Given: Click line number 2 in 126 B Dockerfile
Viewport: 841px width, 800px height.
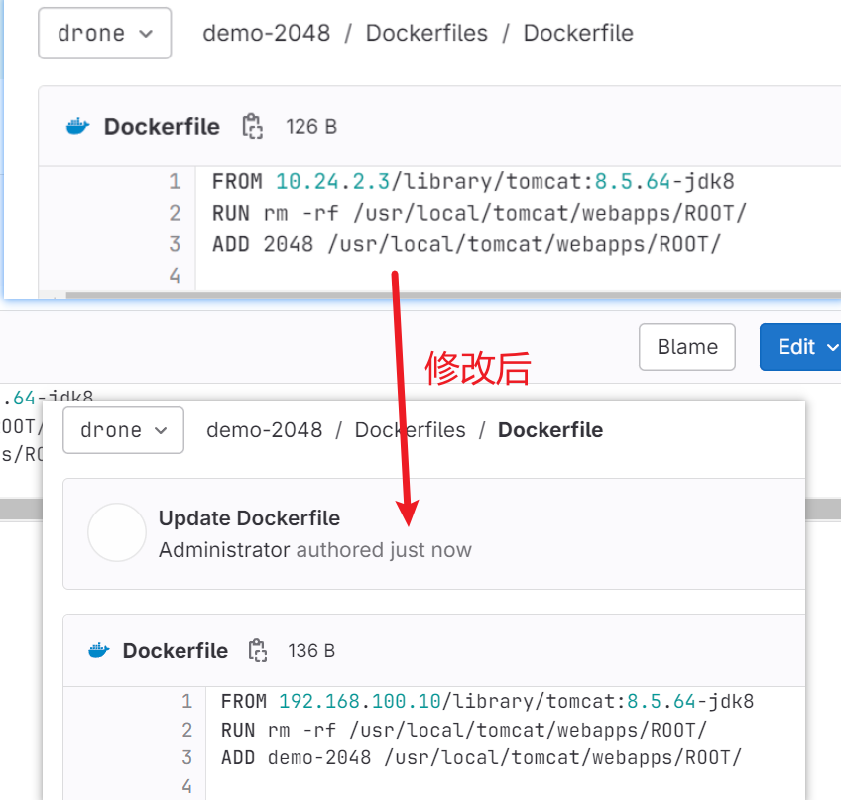Looking at the screenshot, I should pyautogui.click(x=175, y=213).
